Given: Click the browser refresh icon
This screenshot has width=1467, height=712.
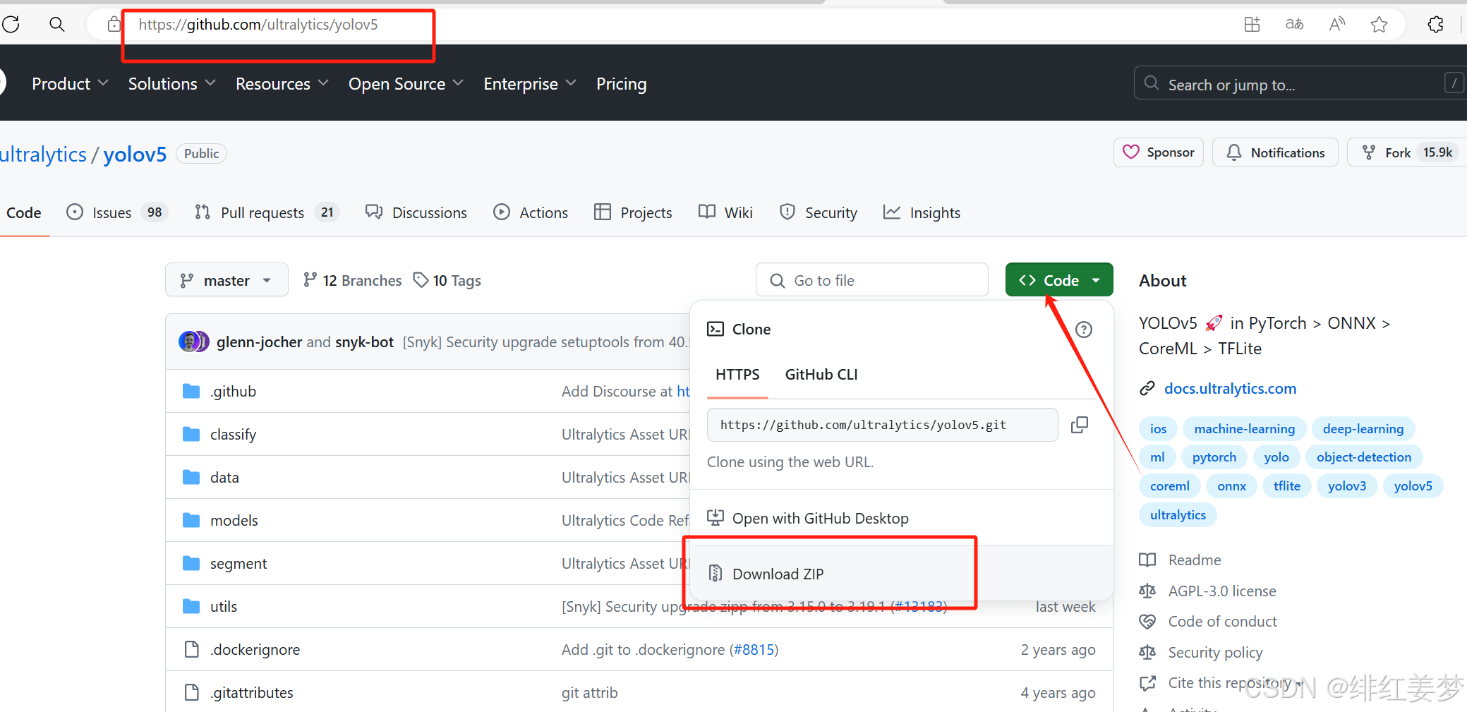Looking at the screenshot, I should pyautogui.click(x=11, y=25).
